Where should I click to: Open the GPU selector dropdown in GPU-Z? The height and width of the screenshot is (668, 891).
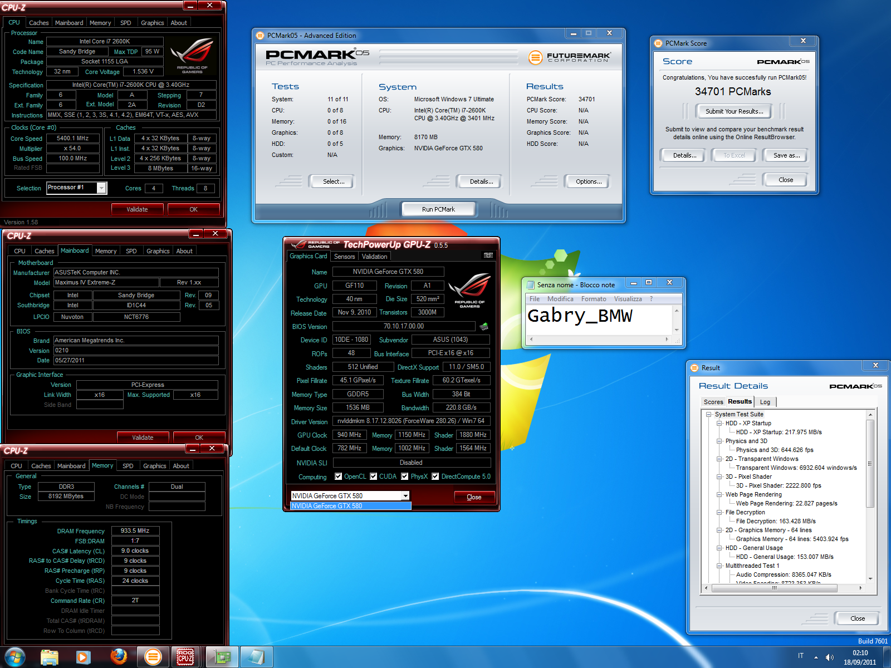[405, 495]
